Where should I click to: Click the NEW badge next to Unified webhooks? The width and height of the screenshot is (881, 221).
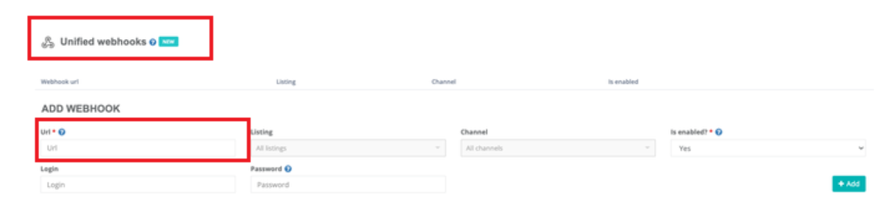168,42
